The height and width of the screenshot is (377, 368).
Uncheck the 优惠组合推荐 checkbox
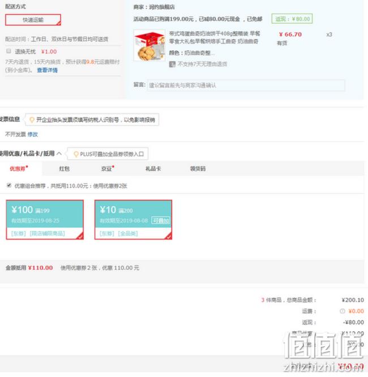pyautogui.click(x=9, y=185)
